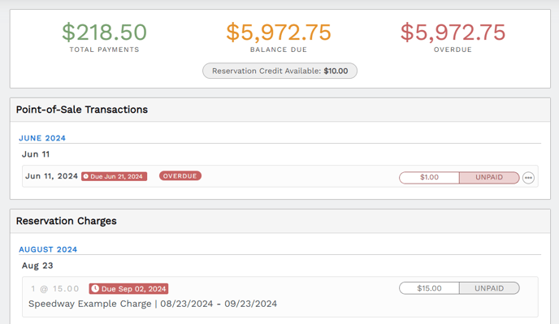Select the $15.00 amount pill

click(429, 288)
